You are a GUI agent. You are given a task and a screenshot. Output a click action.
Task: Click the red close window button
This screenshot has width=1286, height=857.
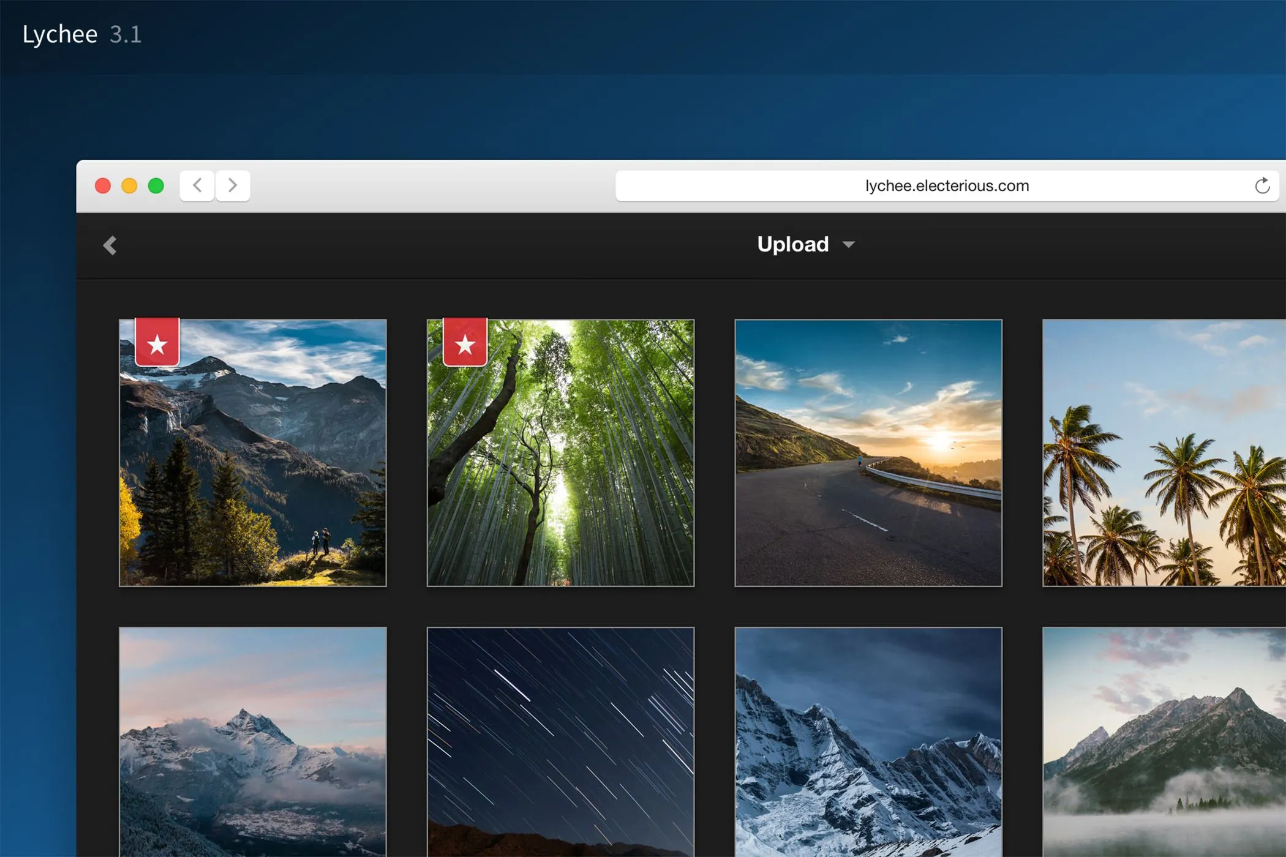pos(103,185)
